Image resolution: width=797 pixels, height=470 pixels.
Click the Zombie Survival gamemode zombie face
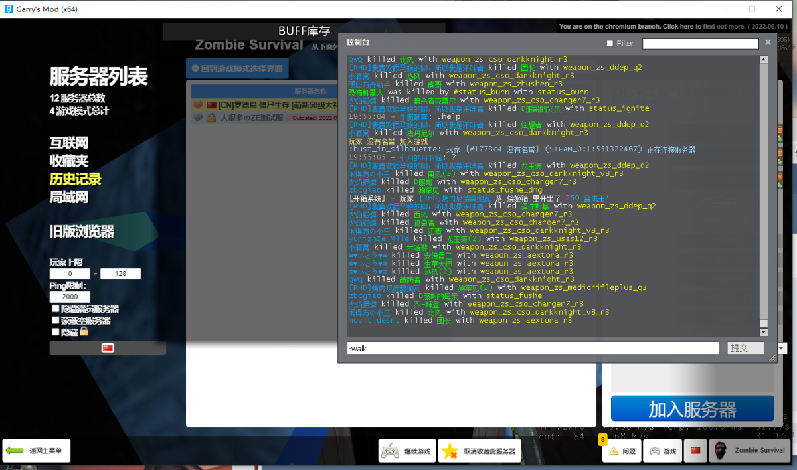721,451
